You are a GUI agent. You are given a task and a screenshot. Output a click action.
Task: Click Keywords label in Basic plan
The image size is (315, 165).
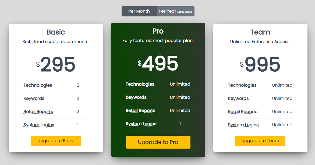tap(34, 99)
